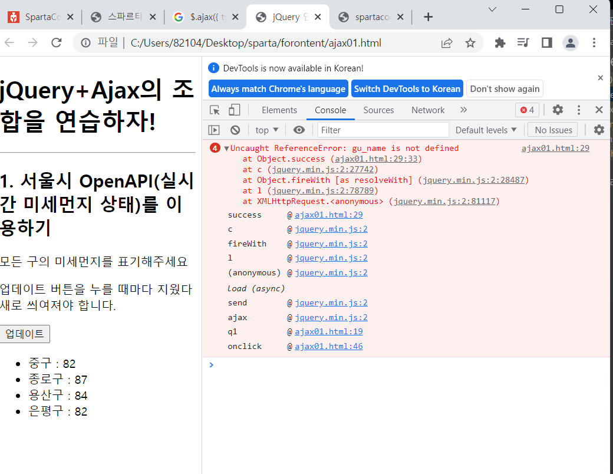
Task: Open the Chrome extensions puzzle icon
Action: (500, 42)
